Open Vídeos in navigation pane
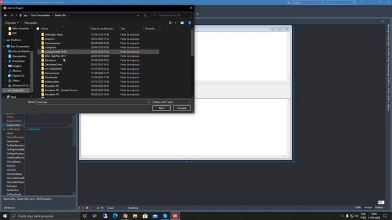The width and height of the screenshot is (392, 220). (x=16, y=81)
